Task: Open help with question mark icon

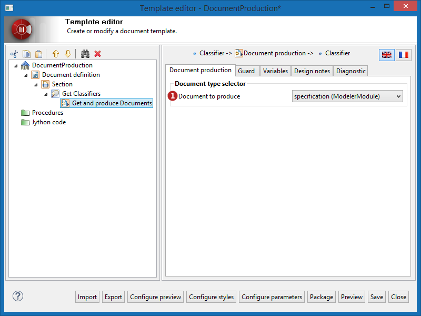Action: (17, 296)
